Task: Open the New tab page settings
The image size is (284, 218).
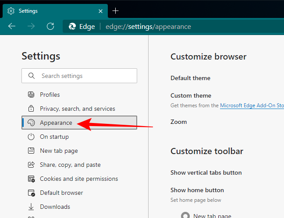Action: [x=59, y=151]
